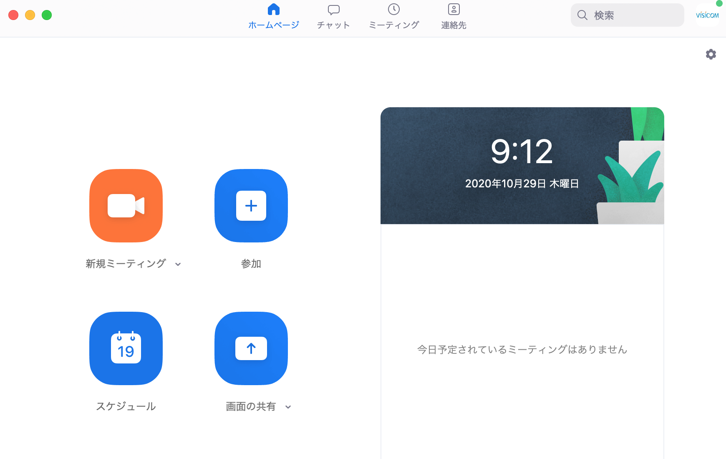
Task: Switch to the ホームページ (Home) tab
Action: [274, 17]
